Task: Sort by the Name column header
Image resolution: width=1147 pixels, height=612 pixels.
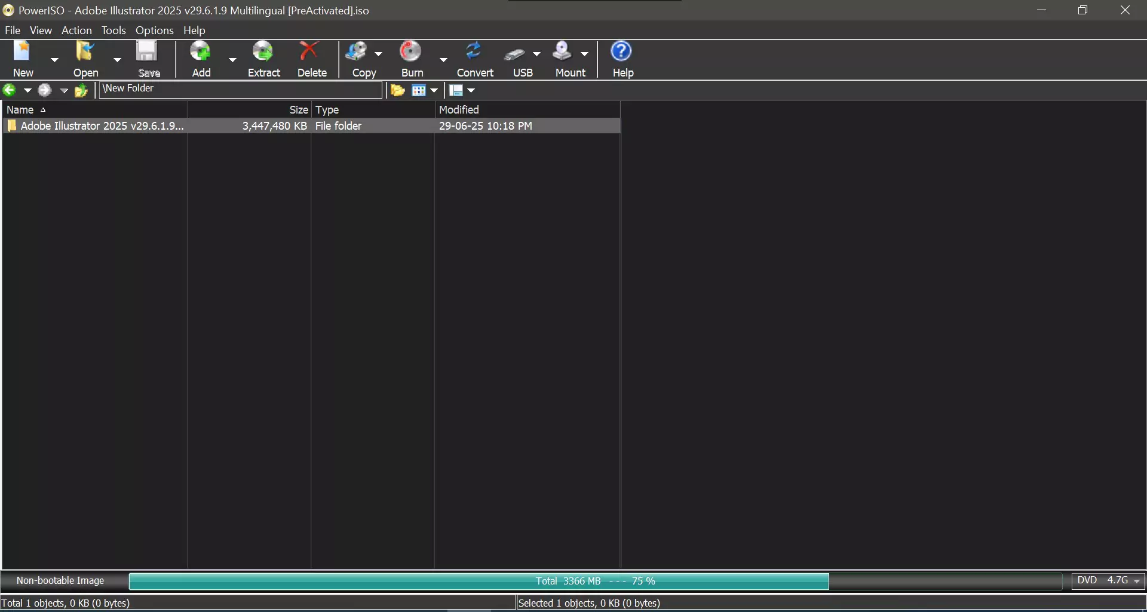Action: 95,110
